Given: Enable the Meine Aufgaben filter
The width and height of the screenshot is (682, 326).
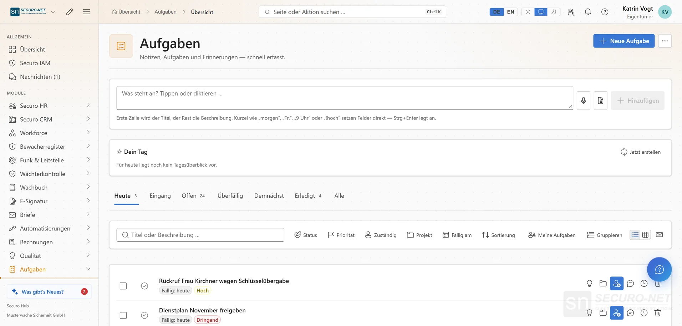Looking at the screenshot, I should point(552,235).
